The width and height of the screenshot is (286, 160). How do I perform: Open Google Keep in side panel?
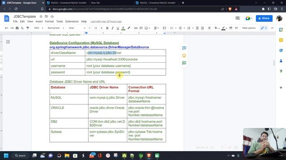[281, 40]
